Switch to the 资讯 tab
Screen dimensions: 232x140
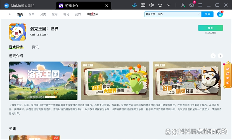point(35,47)
